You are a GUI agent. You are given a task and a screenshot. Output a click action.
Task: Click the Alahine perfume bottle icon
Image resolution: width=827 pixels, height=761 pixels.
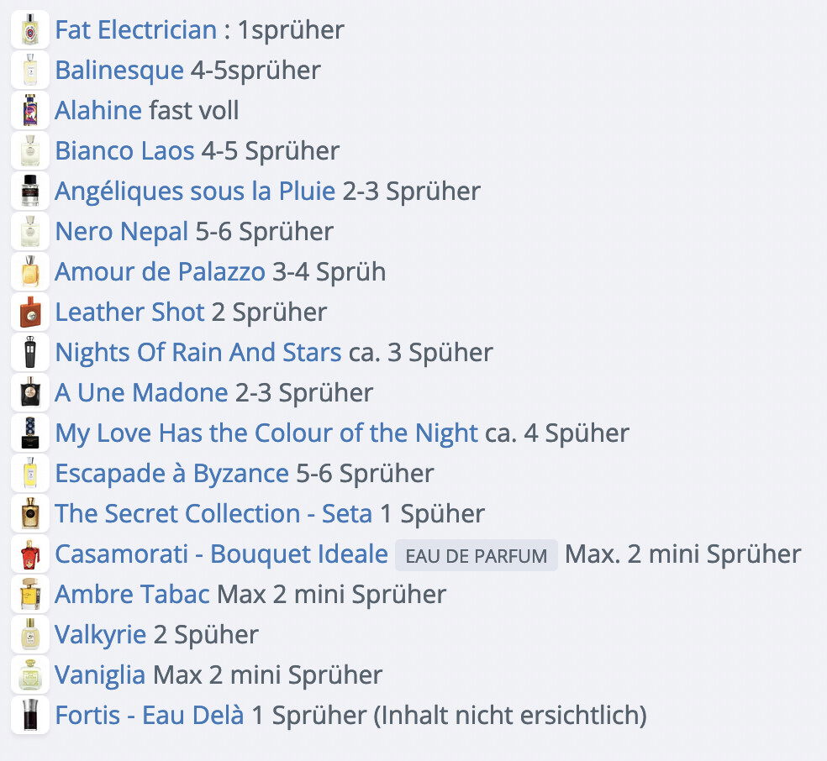coord(30,110)
